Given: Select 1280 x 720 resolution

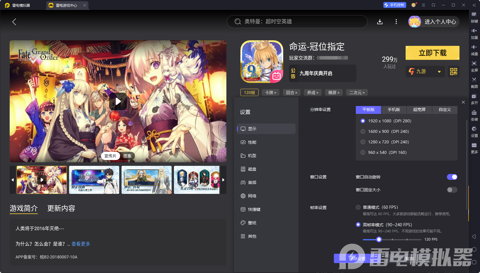Looking at the screenshot, I should point(363,142).
